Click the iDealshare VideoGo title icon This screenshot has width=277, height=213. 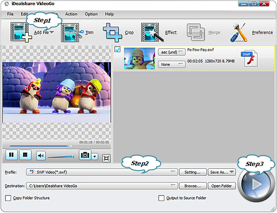(x=6, y=4)
